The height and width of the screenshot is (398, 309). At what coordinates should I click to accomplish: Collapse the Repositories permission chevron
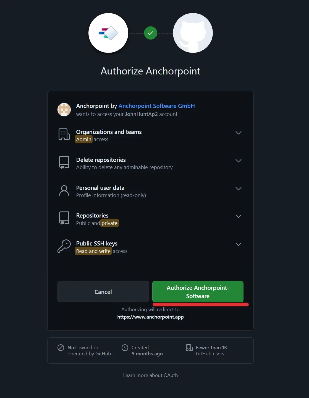click(x=238, y=216)
